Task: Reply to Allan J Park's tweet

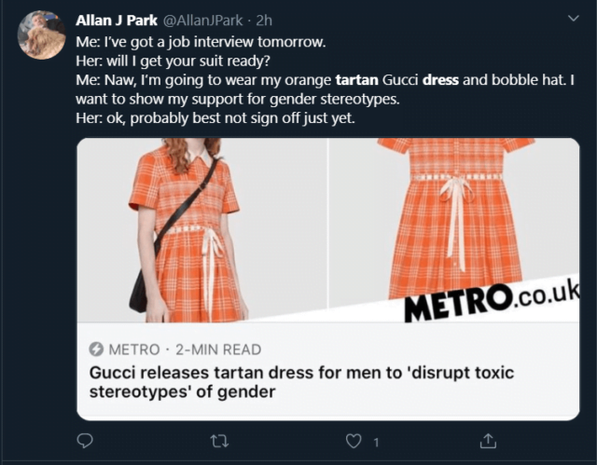Action: (x=85, y=440)
